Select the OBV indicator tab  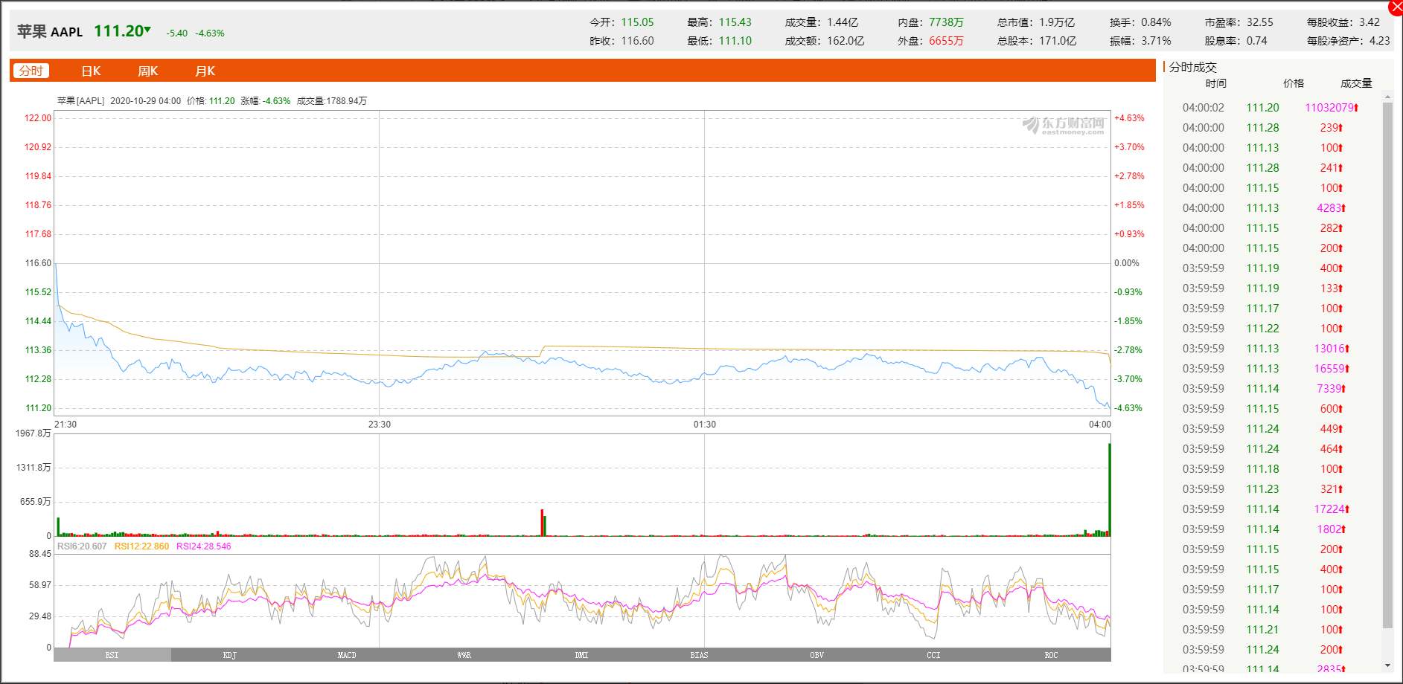click(x=816, y=655)
